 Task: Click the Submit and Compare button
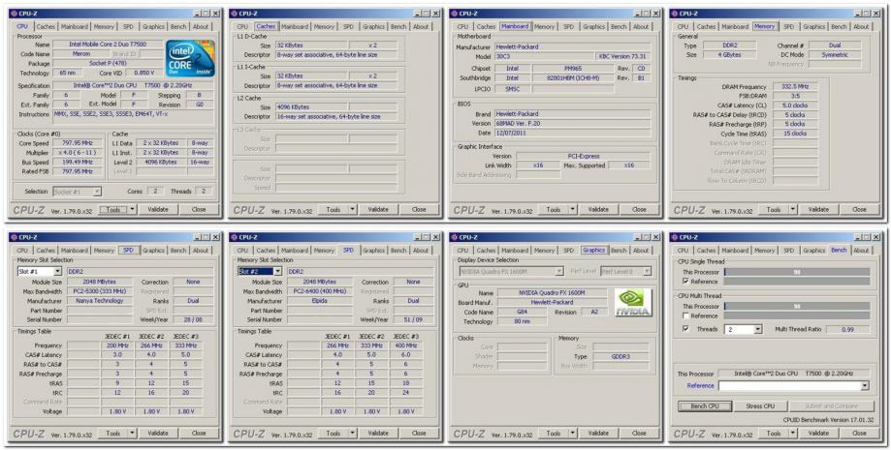point(831,406)
